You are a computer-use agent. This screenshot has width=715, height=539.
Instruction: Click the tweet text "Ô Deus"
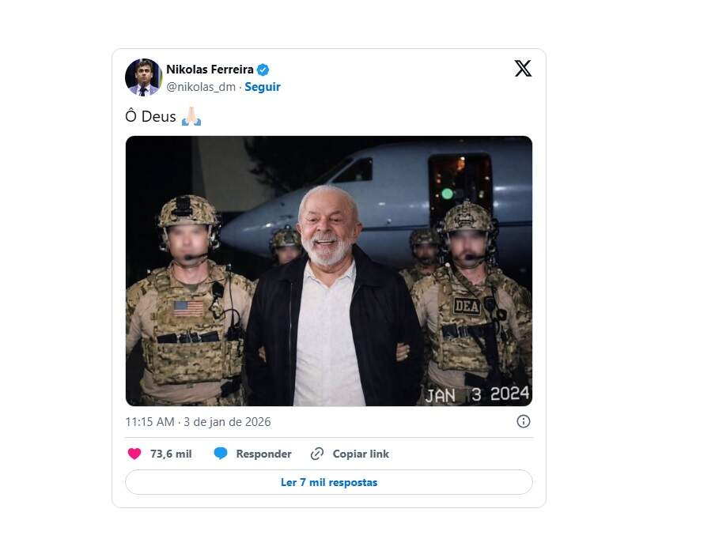(x=150, y=116)
